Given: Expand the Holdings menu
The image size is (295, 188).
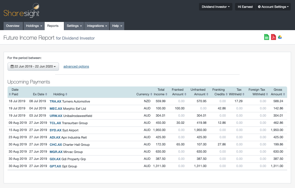Looking at the screenshot, I should click(33, 26).
